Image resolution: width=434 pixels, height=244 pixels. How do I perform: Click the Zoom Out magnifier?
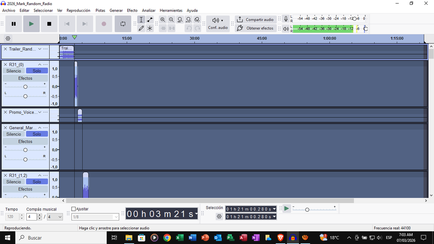pyautogui.click(x=171, y=20)
